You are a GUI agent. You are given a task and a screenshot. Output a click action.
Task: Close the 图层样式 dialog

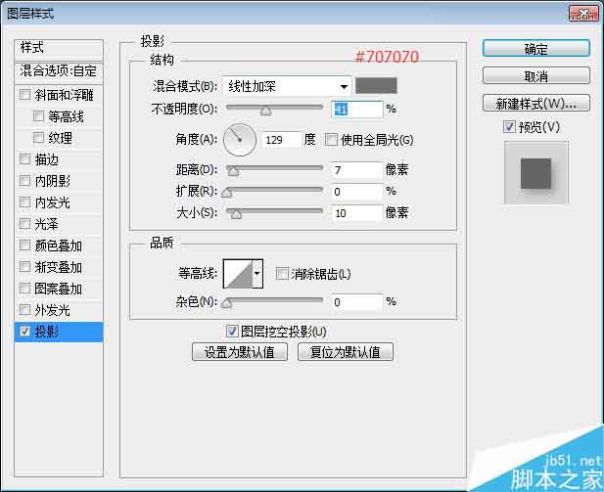coord(583,14)
